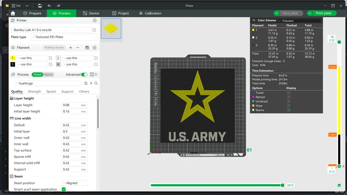Edit filament 1 preset icon

coord(50,58)
